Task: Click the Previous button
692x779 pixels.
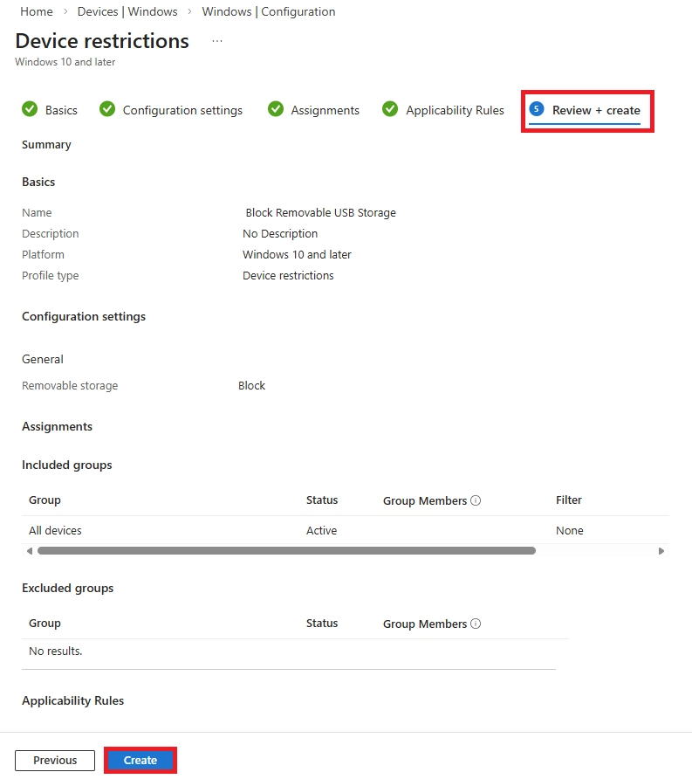Action: coord(55,760)
